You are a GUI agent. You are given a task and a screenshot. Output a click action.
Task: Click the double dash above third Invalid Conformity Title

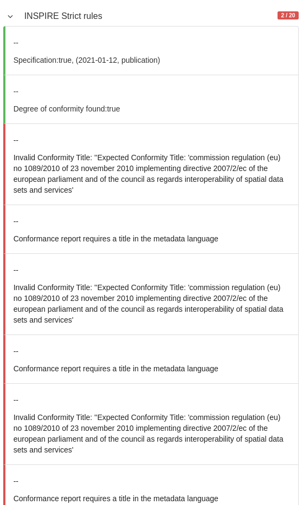16,399
